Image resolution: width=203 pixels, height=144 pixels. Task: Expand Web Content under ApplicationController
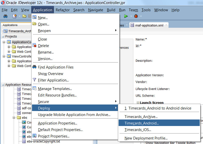[x=9, y=51]
